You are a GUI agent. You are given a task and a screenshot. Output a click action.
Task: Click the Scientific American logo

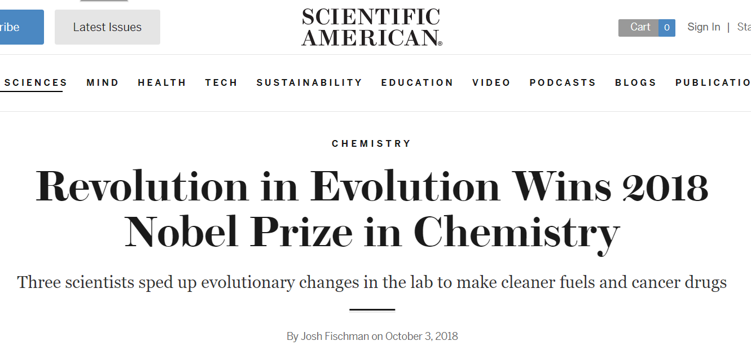371,27
